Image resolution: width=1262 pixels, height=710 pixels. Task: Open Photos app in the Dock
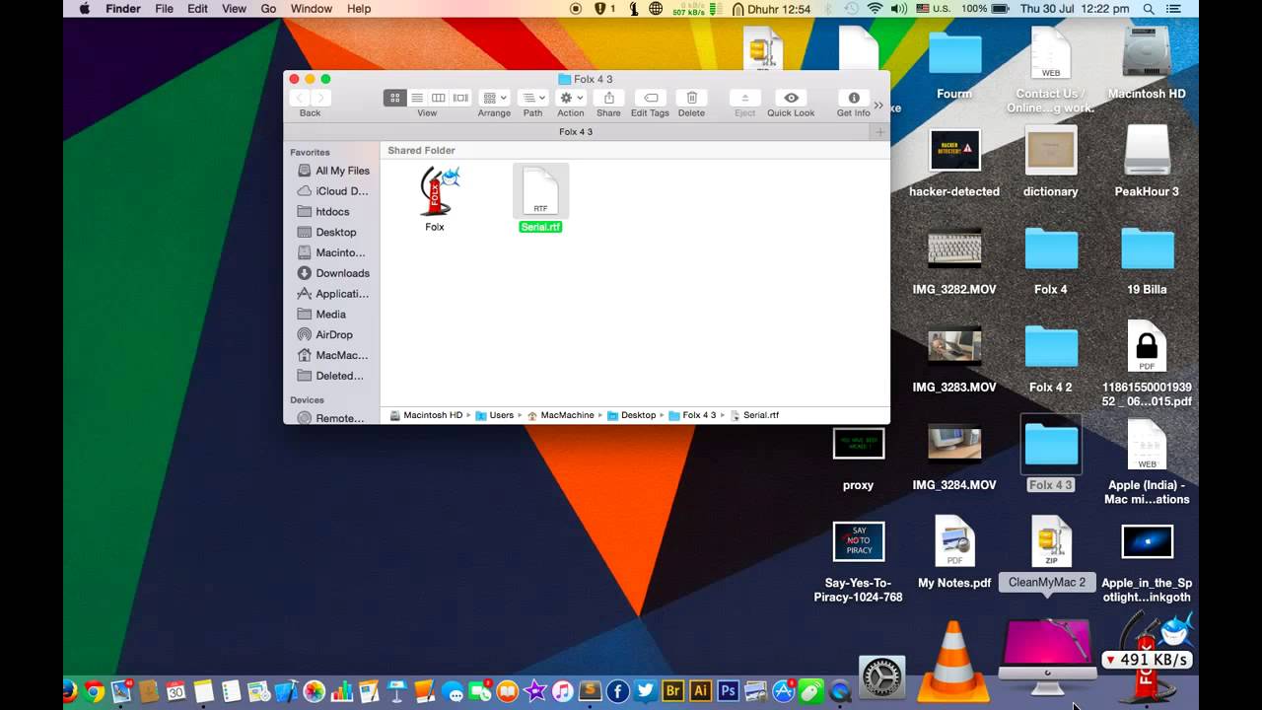tap(314, 691)
